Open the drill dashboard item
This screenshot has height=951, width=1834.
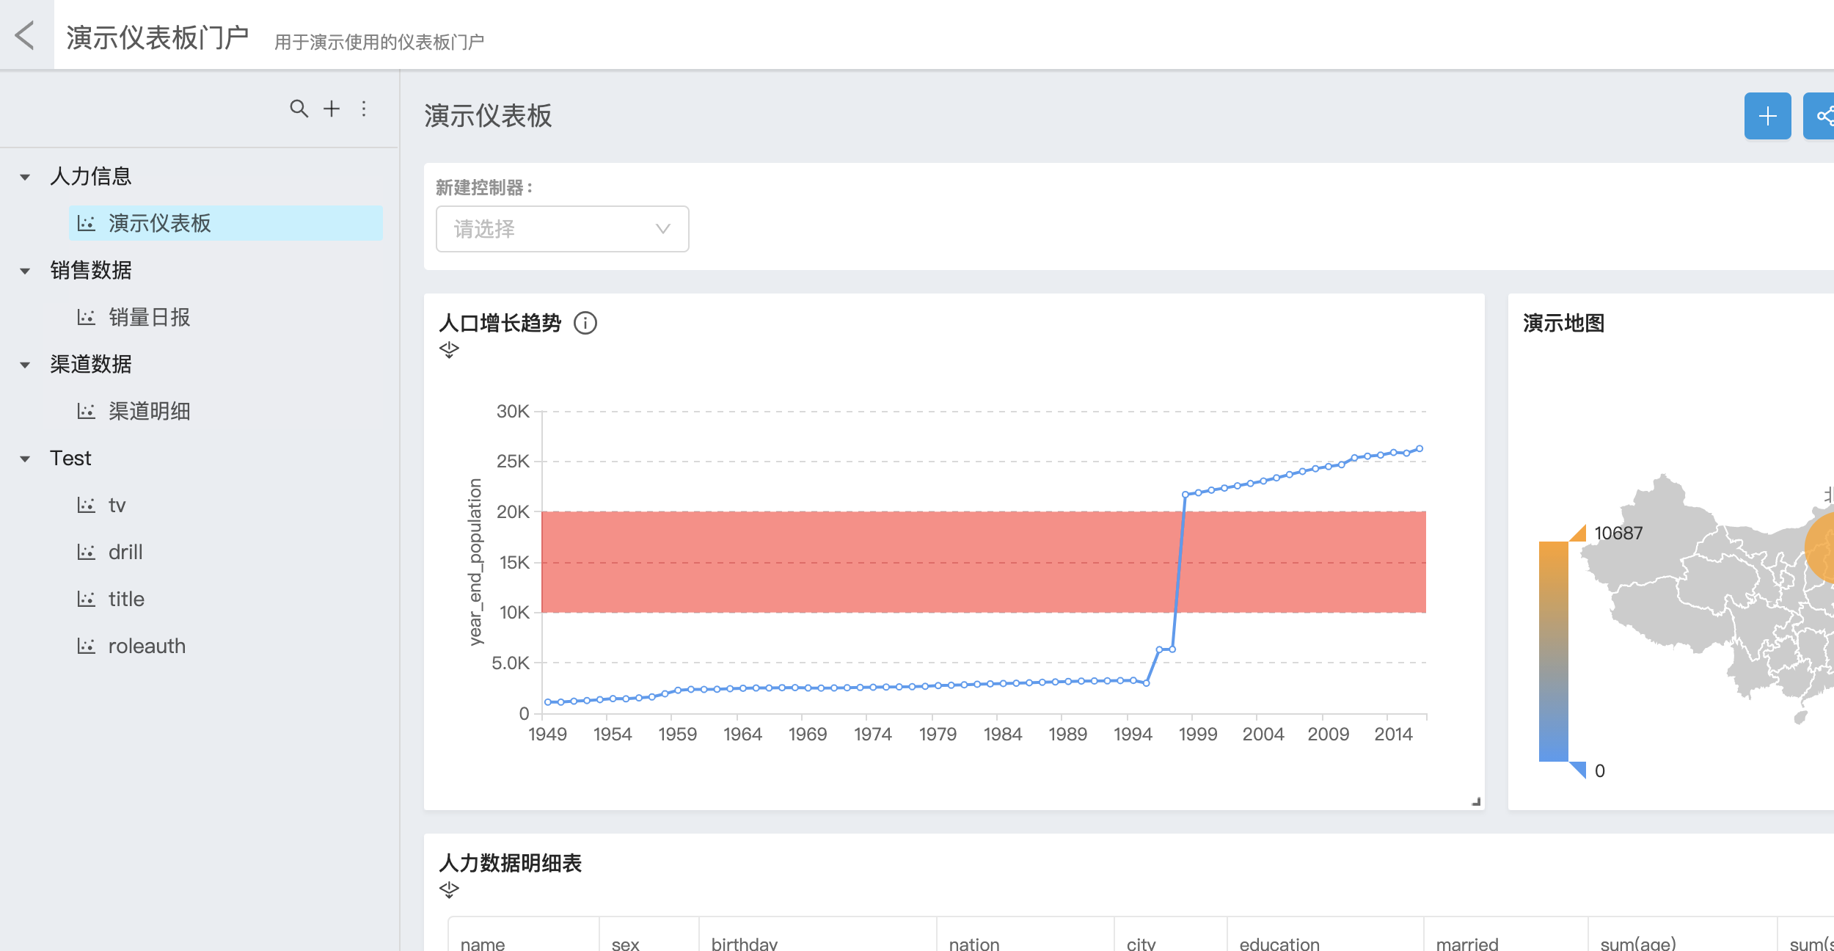pyautogui.click(x=125, y=552)
